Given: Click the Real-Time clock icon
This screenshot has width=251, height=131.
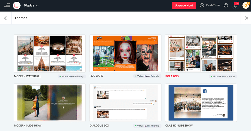Looking at the screenshot, I should coord(202,5).
